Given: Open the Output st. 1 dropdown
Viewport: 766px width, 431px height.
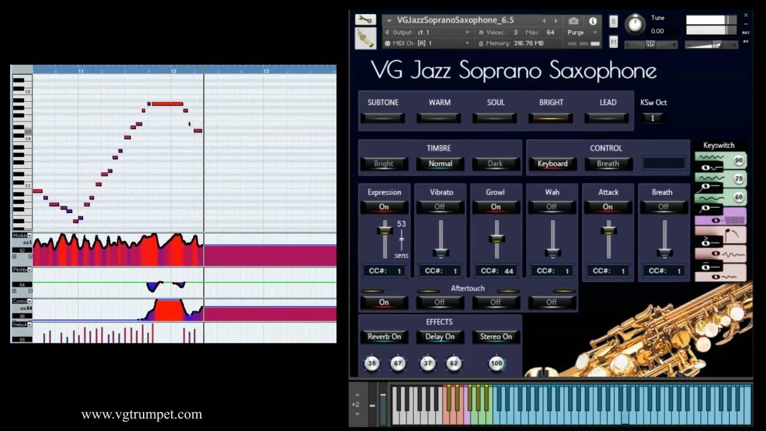Looking at the screenshot, I should pos(428,32).
